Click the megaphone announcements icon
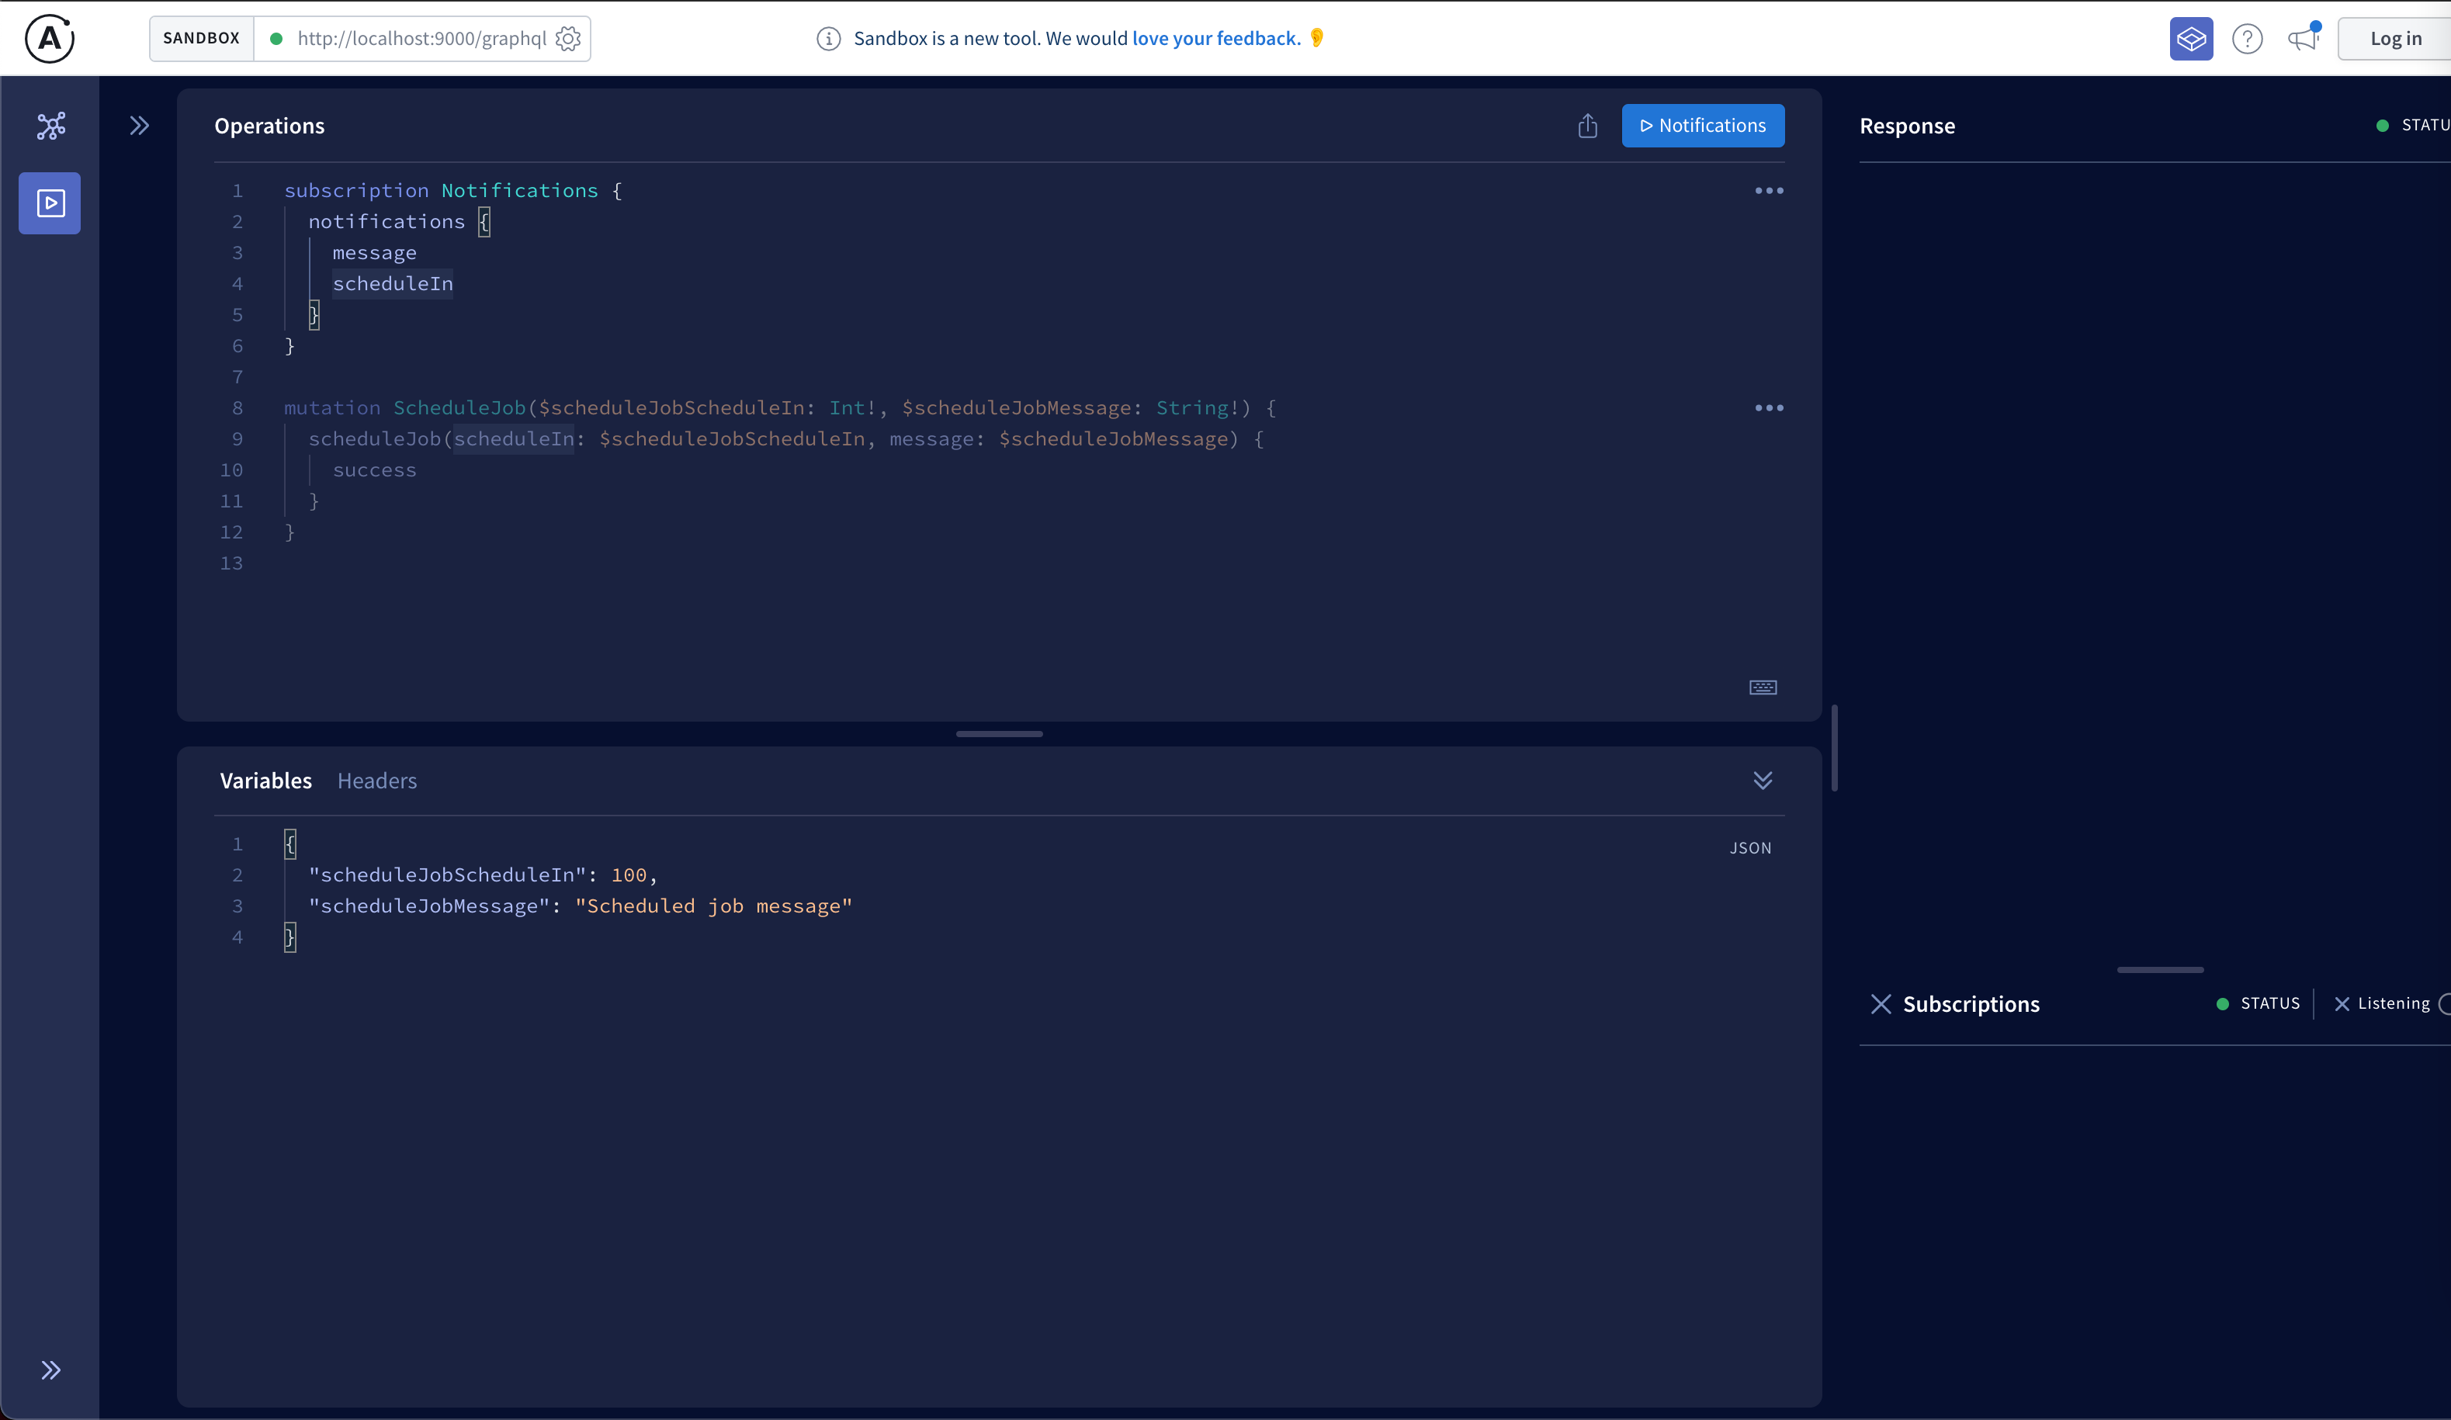Image resolution: width=2451 pixels, height=1420 pixels. (x=2302, y=39)
